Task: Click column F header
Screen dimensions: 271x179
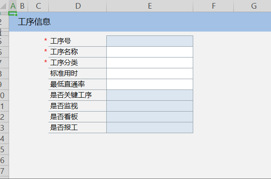Action: [x=214, y=6]
